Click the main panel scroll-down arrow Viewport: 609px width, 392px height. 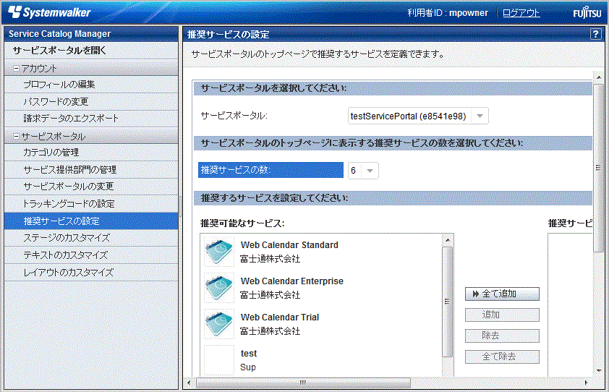pyautogui.click(x=598, y=370)
